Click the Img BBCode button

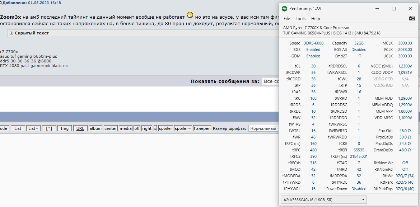[65, 128]
